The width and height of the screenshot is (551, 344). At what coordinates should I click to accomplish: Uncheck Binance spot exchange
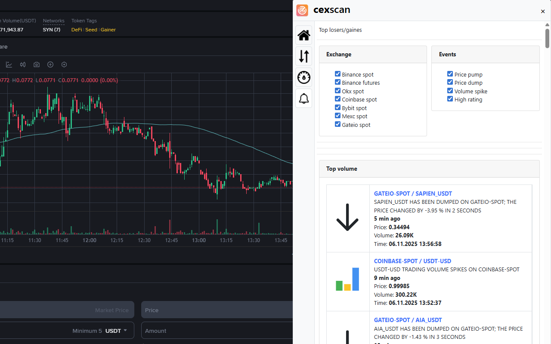[x=337, y=74]
